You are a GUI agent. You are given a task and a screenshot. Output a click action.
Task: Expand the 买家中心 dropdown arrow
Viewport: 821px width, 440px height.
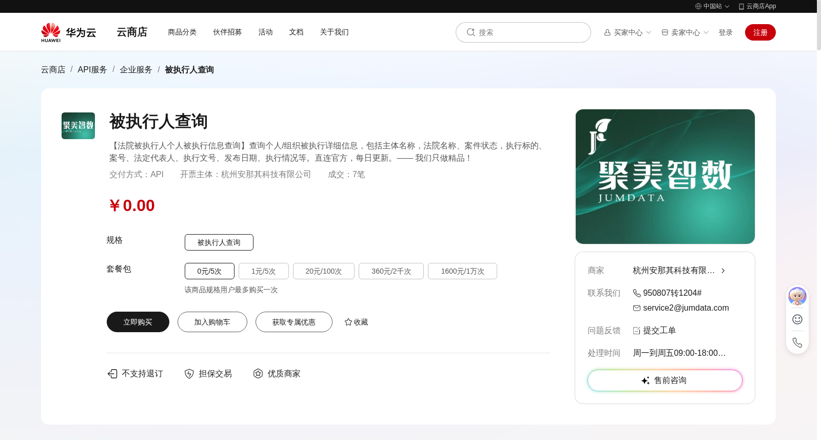649,32
